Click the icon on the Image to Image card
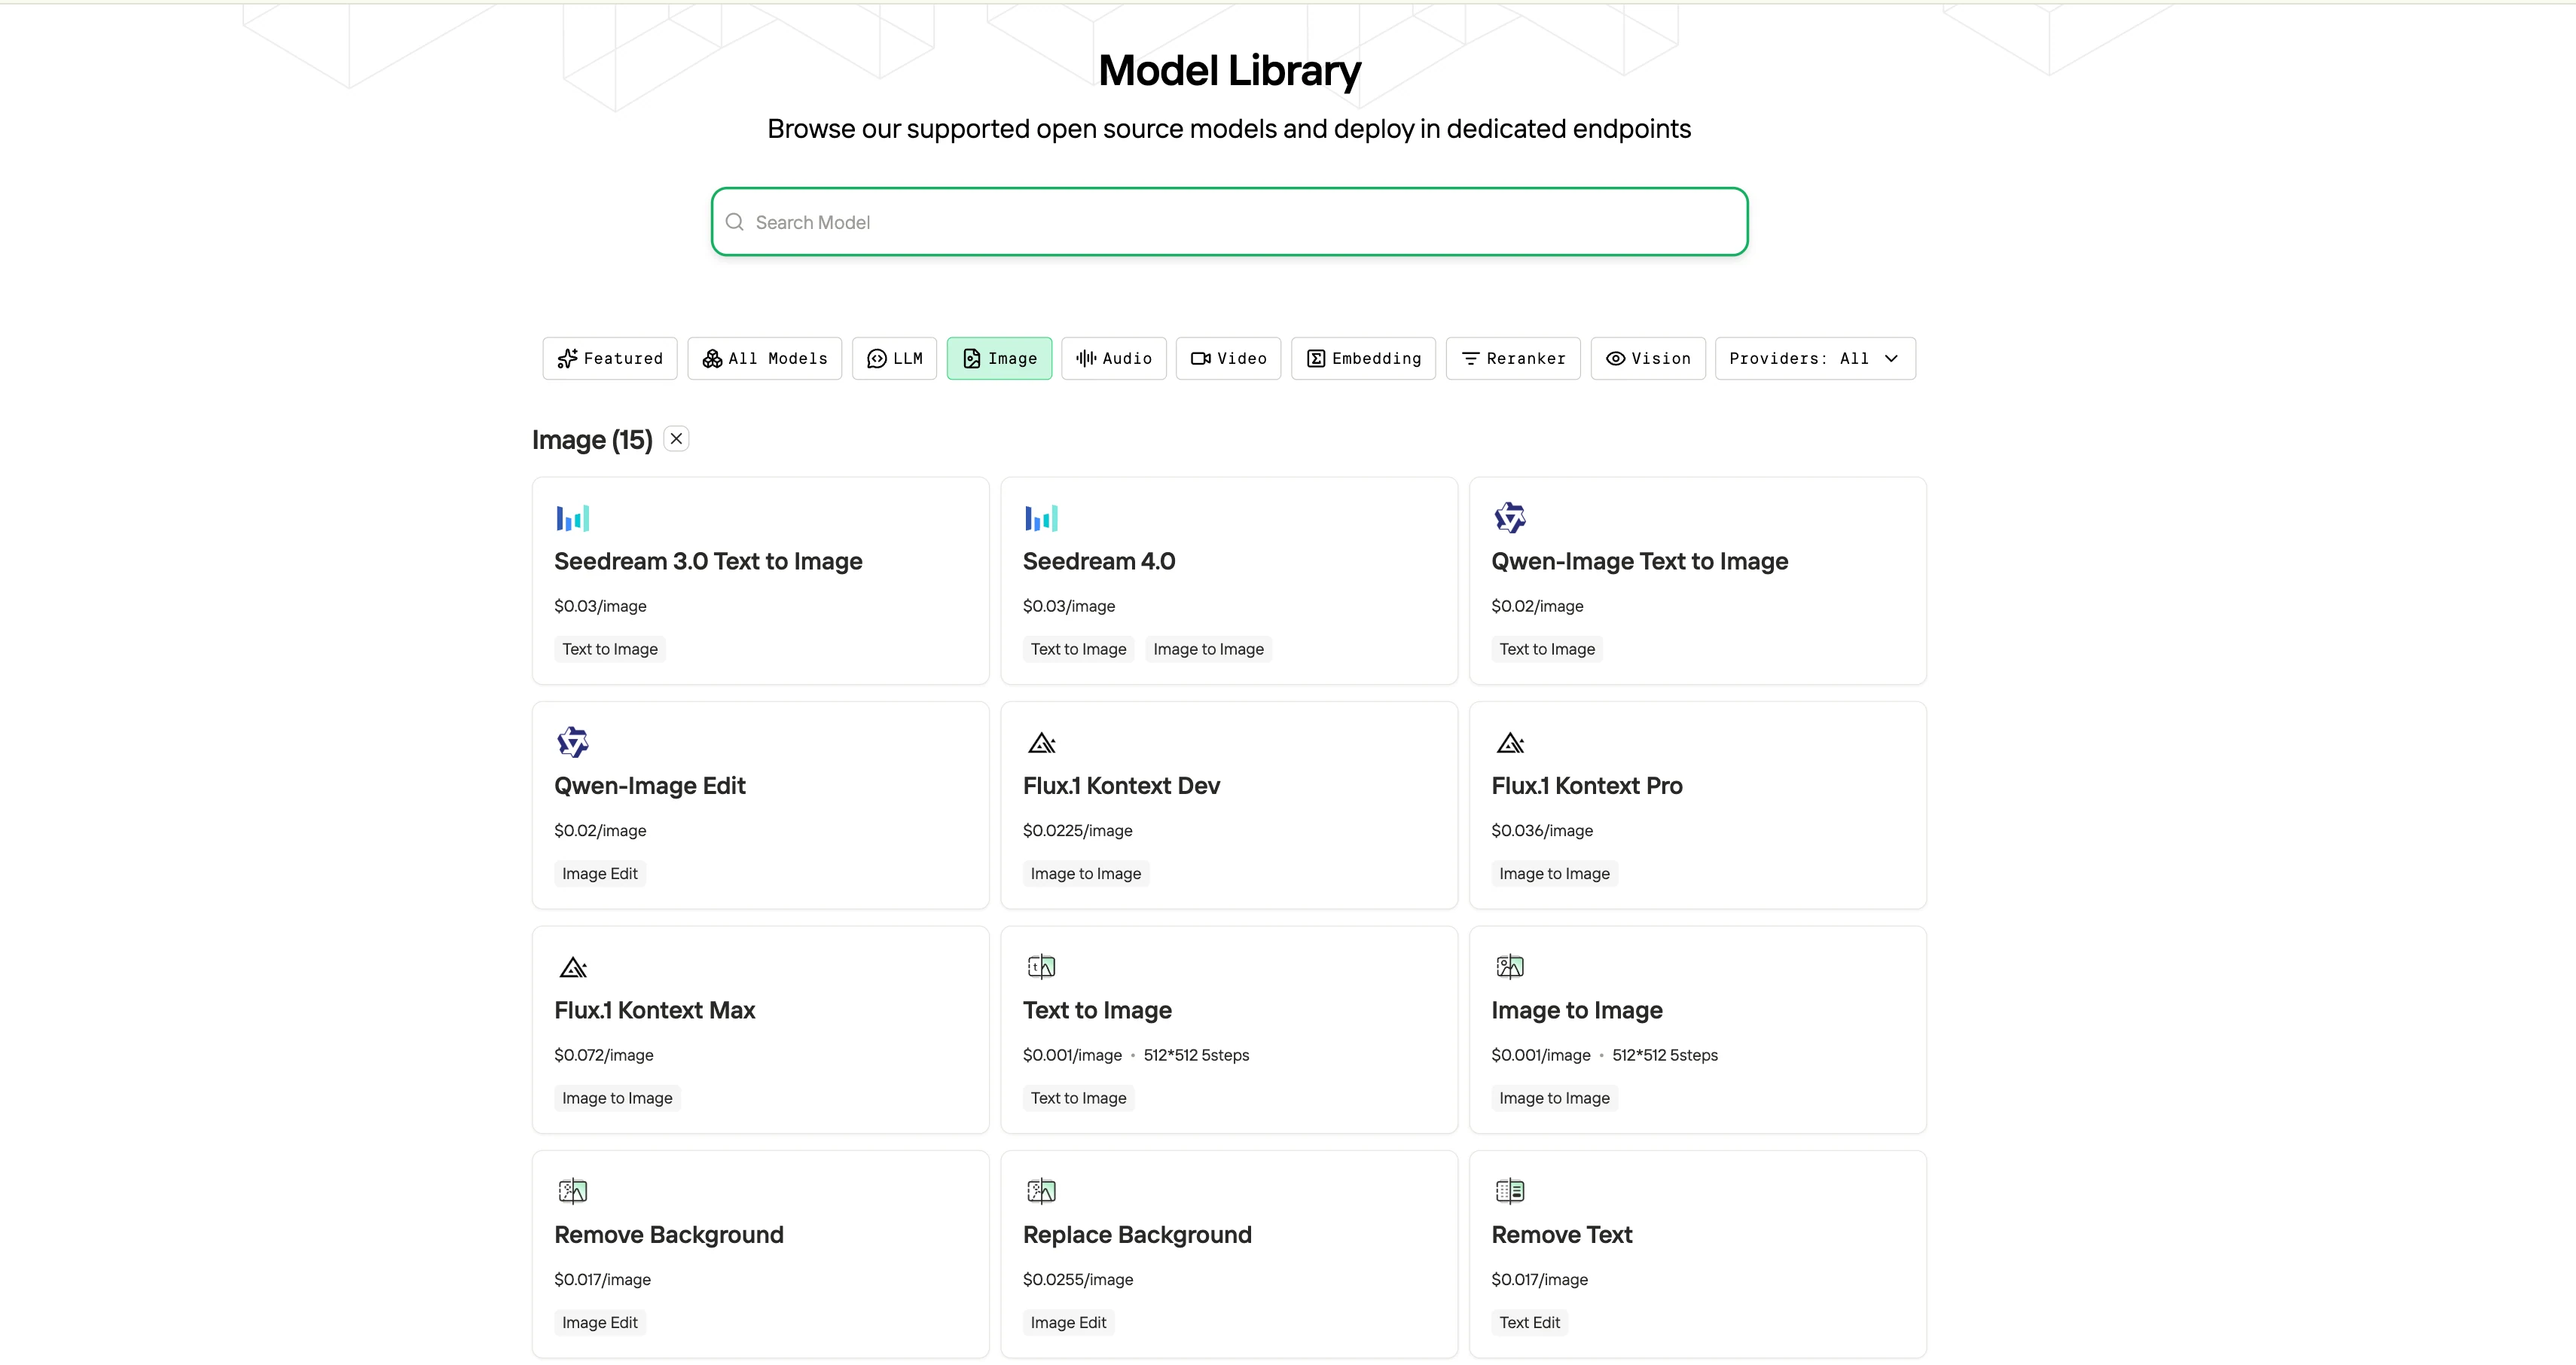2576x1365 pixels. pos(1510,966)
